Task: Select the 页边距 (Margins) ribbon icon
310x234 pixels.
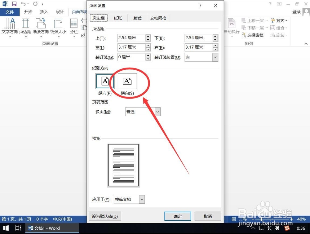Action: tap(25, 28)
